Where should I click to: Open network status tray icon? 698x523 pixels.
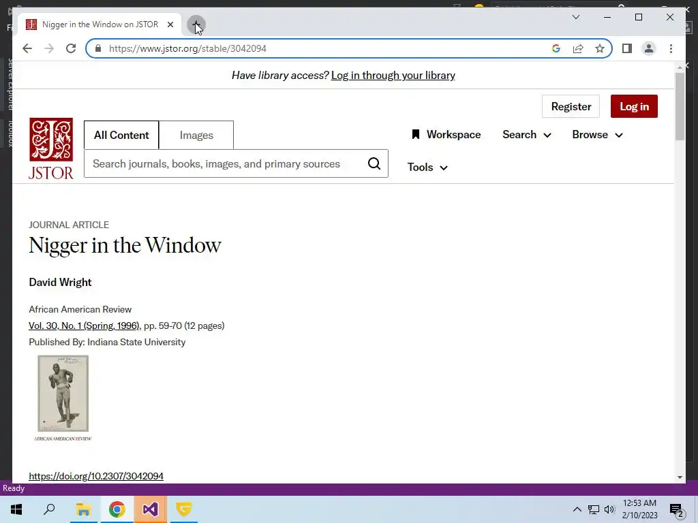594,509
